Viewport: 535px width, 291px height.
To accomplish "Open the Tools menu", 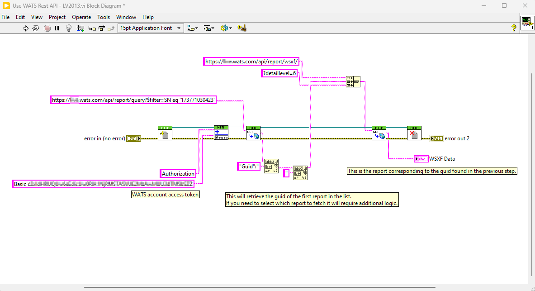I will pos(104,17).
